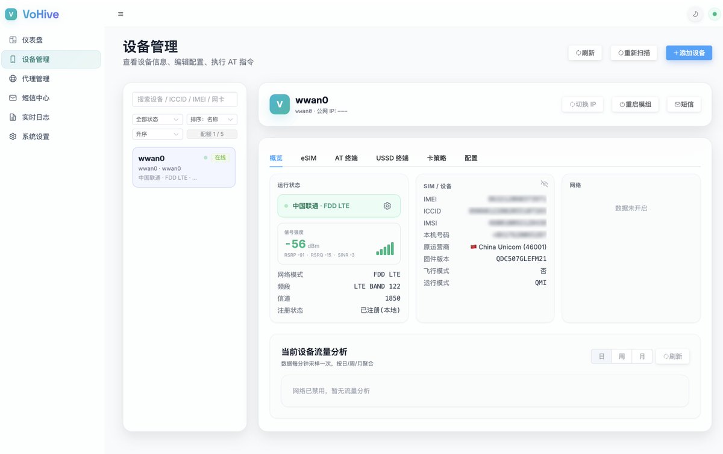
Task: Click the green status indicator in the top bar
Action: coord(715,14)
